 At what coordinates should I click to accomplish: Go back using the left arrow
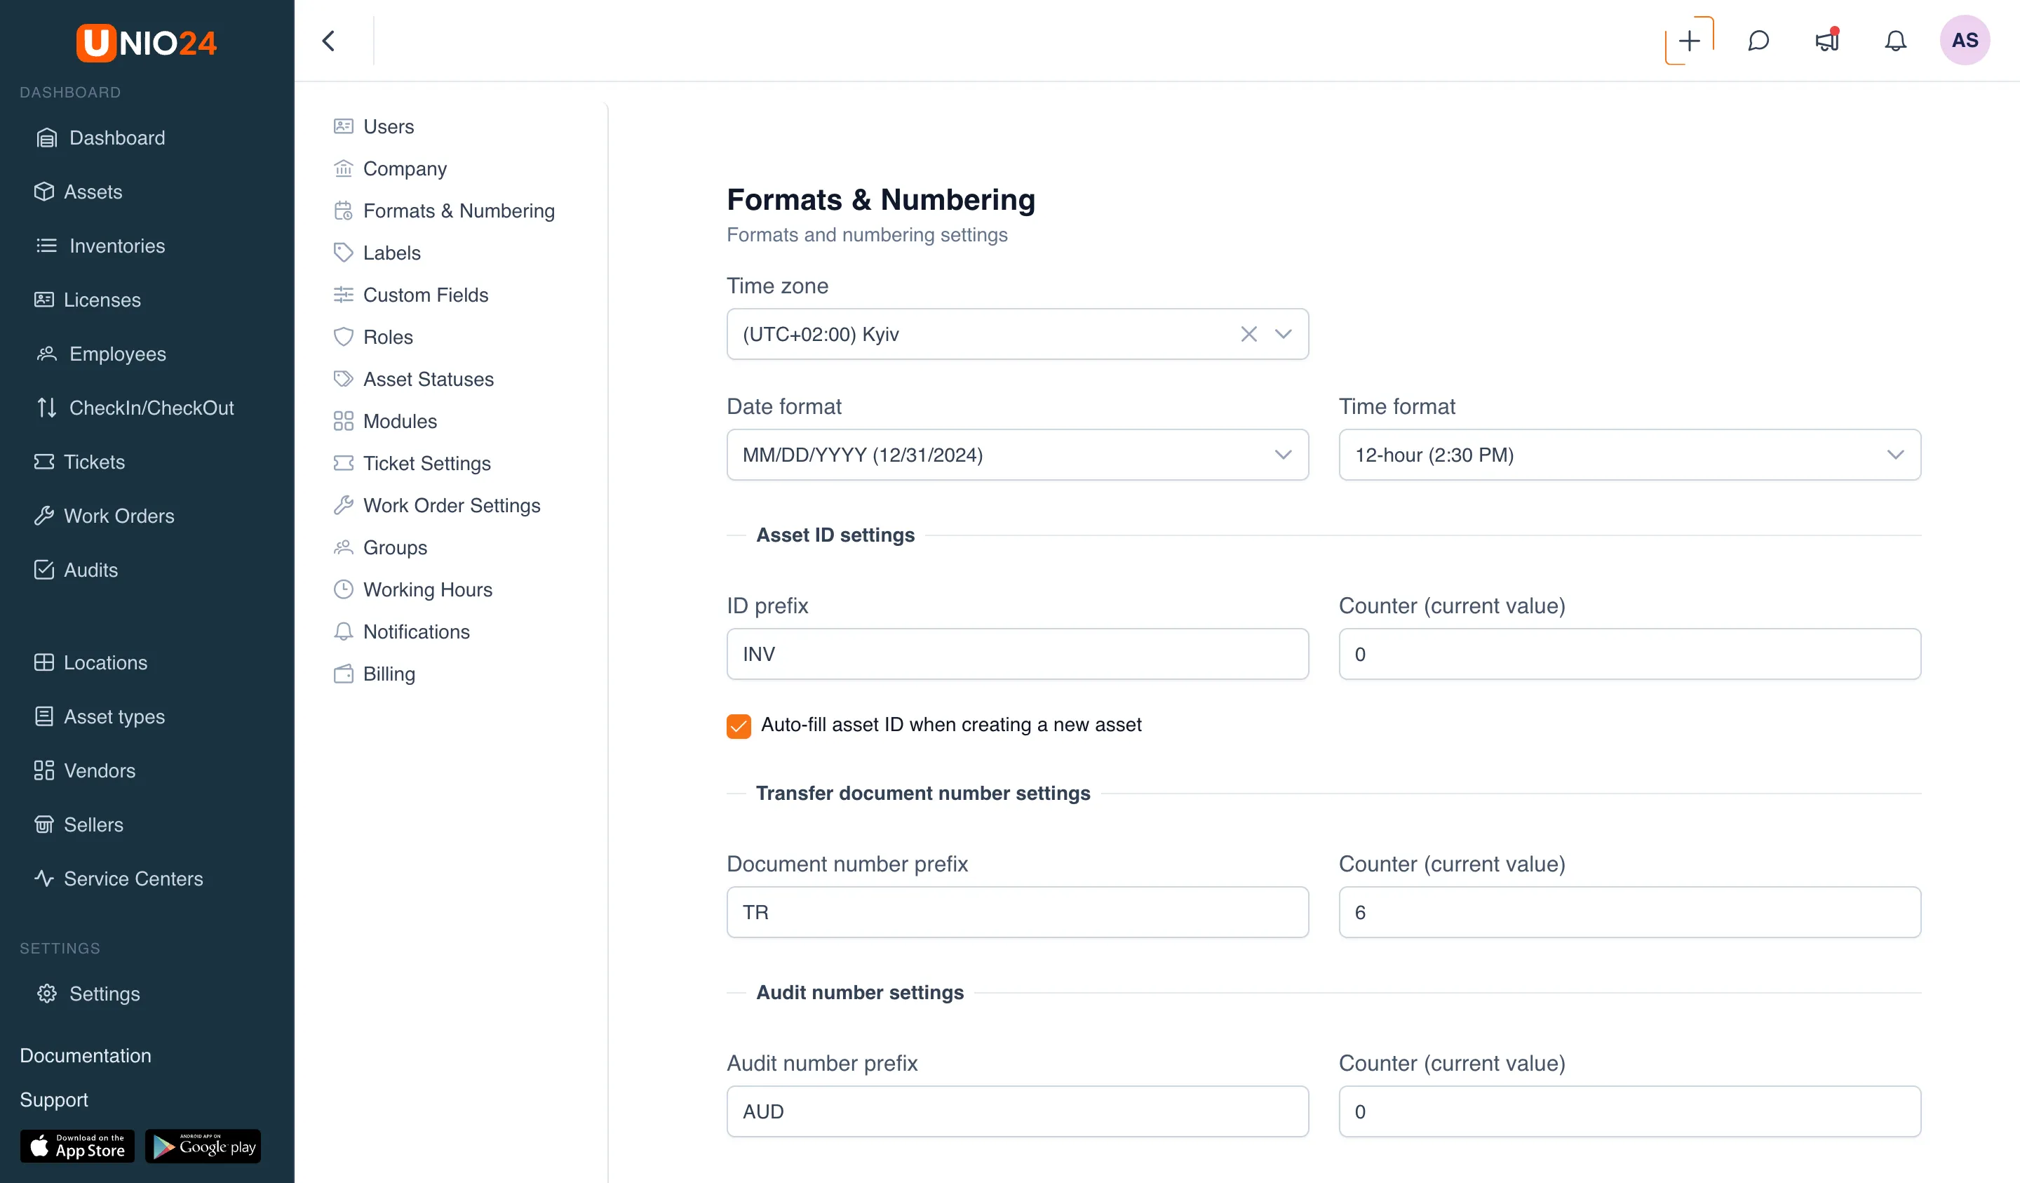pos(329,41)
